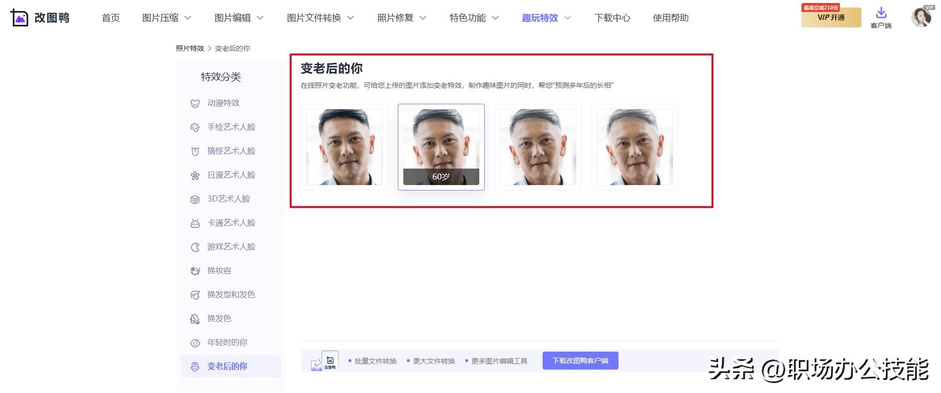Expand the 图片压缩 dropdown menu

coord(188,18)
